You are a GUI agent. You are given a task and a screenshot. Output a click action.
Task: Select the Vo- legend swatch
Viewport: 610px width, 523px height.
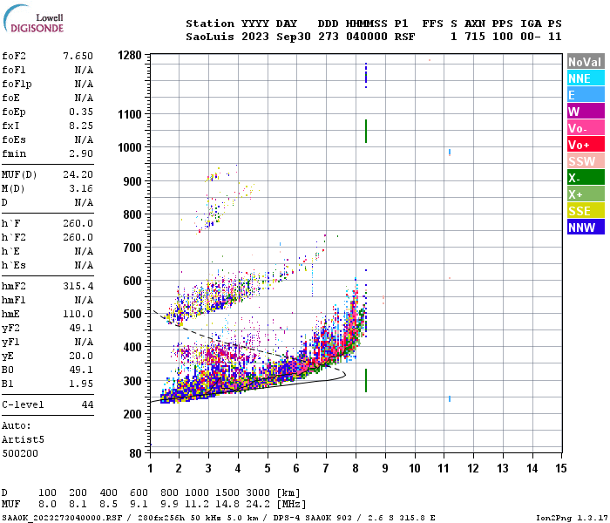click(586, 128)
